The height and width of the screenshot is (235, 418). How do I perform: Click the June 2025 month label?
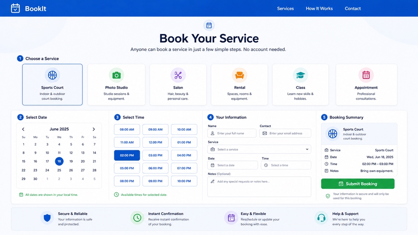click(59, 129)
